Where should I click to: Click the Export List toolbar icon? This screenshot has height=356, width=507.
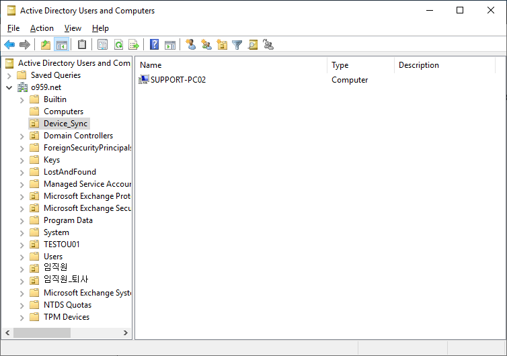pyautogui.click(x=134, y=44)
